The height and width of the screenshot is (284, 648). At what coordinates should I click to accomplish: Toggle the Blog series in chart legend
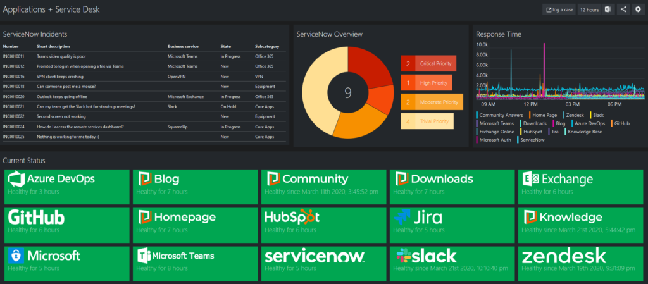559,123
